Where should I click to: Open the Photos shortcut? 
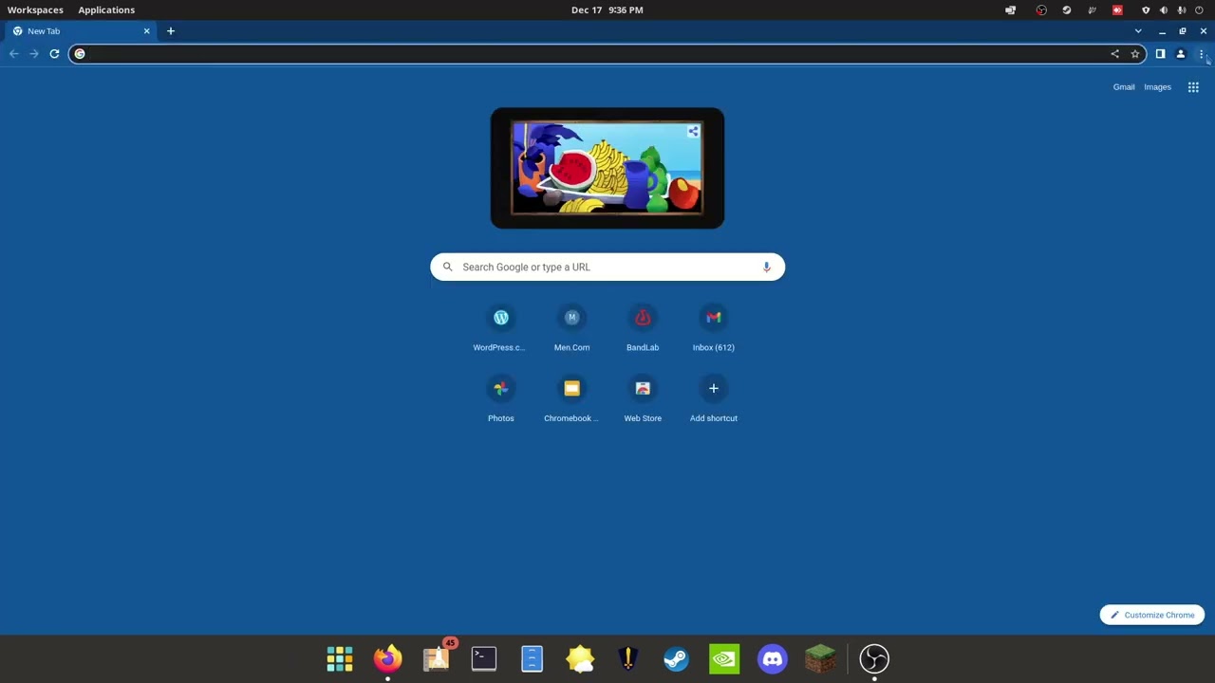pos(500,399)
